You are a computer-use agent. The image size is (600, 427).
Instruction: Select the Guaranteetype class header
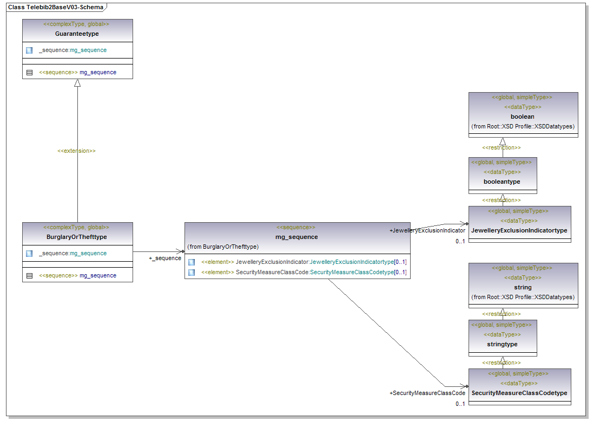[77, 34]
